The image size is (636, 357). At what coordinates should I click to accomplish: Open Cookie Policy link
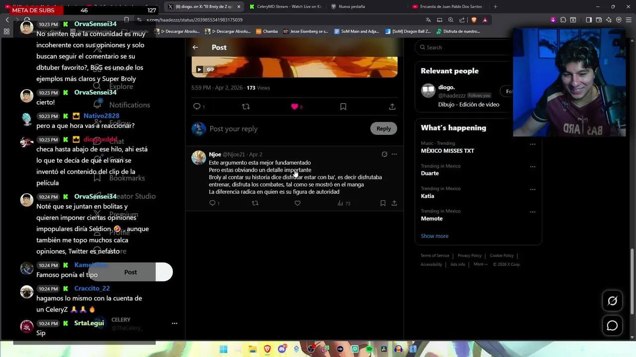click(x=502, y=256)
